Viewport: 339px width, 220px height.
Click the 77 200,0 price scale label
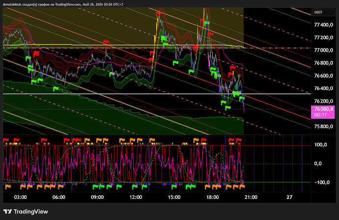pyautogui.click(x=323, y=38)
